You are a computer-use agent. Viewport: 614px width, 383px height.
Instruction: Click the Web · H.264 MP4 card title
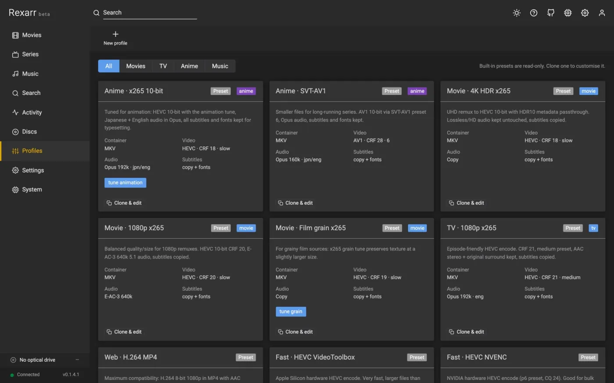131,357
